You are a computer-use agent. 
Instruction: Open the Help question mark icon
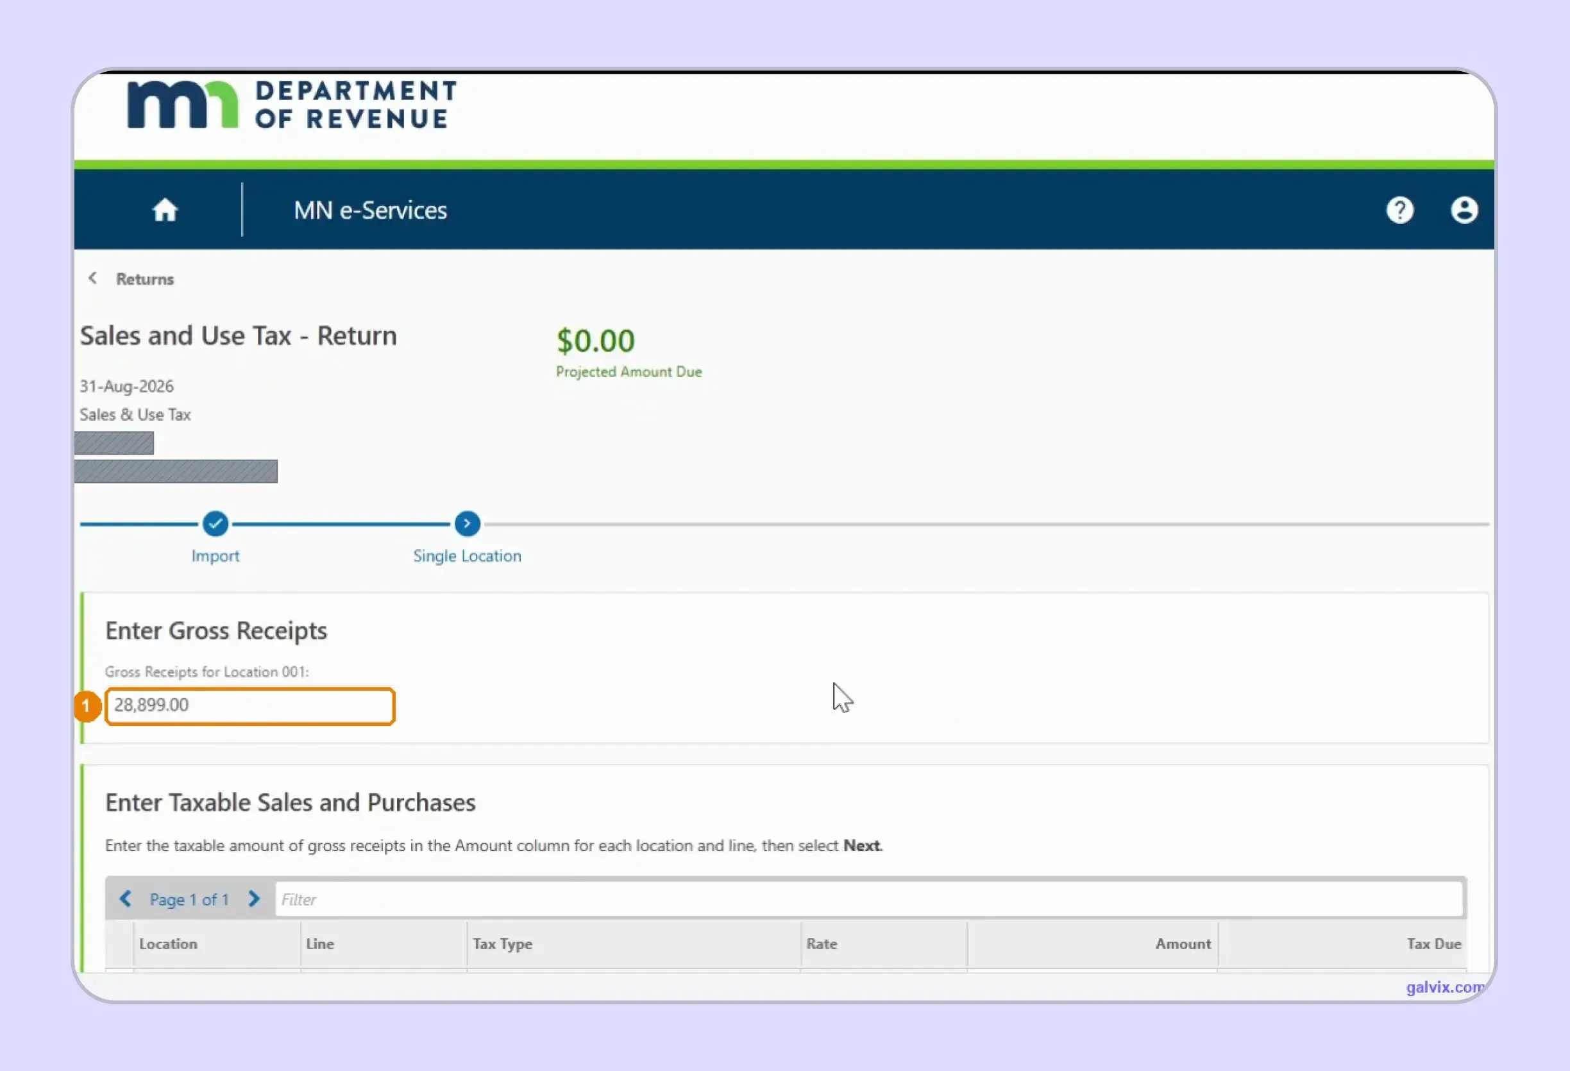(1400, 210)
